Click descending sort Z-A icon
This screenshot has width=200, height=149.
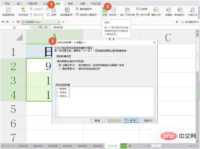(x=48, y=15)
